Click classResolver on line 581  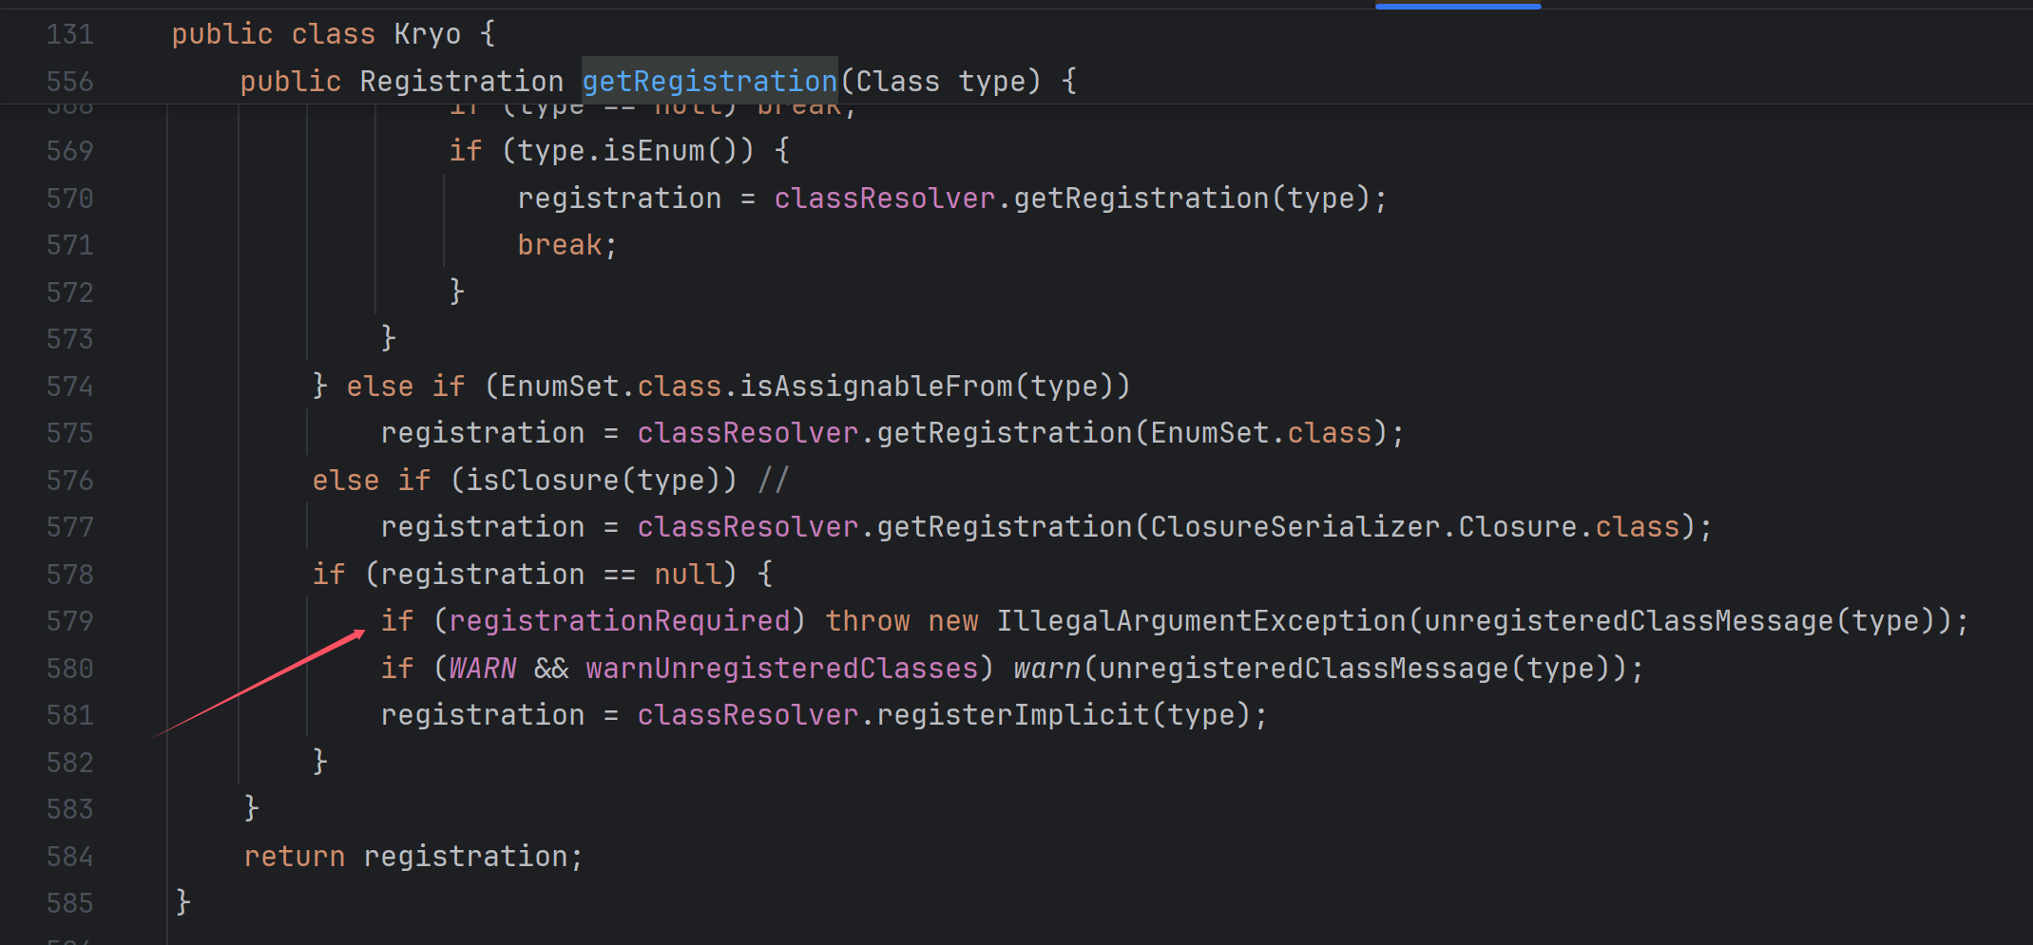(748, 715)
